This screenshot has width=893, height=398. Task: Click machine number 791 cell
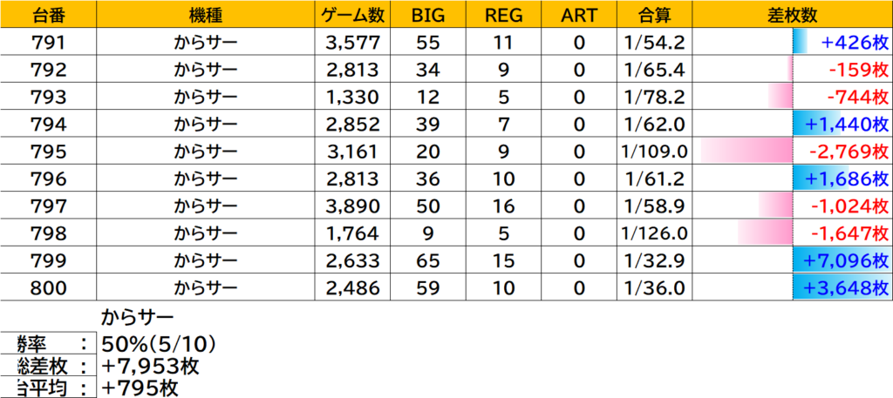click(x=47, y=41)
